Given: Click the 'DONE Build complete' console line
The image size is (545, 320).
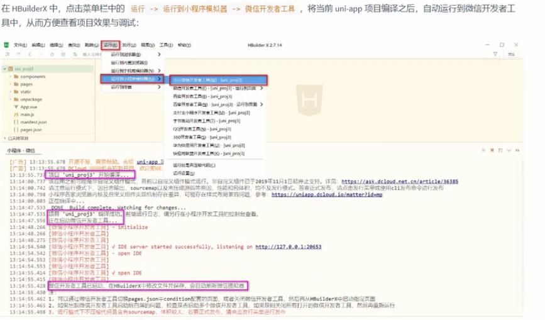Looking at the screenshot, I should (118, 207).
